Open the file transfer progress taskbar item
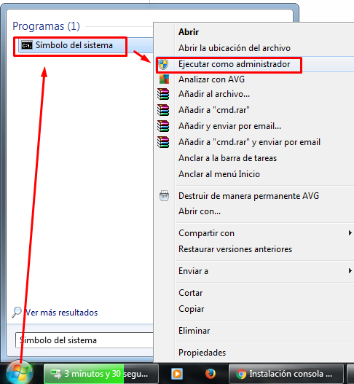The height and width of the screenshot is (384, 354). (x=101, y=374)
